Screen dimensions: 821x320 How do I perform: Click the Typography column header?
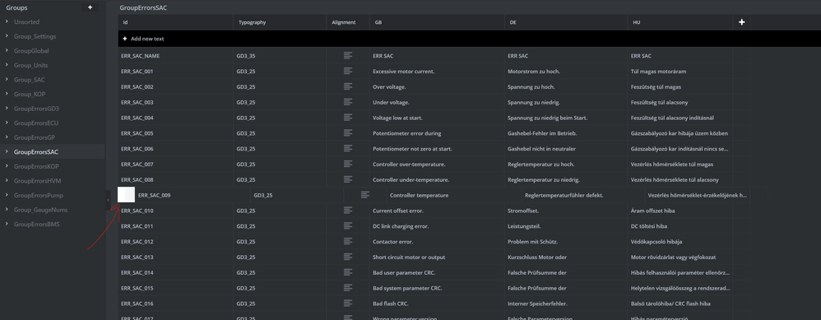pos(253,22)
